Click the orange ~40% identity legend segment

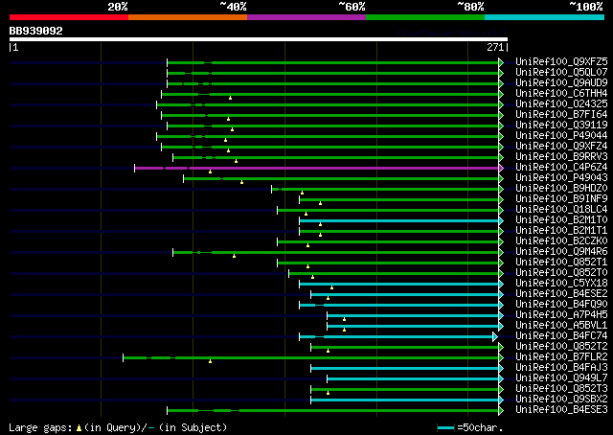point(188,17)
